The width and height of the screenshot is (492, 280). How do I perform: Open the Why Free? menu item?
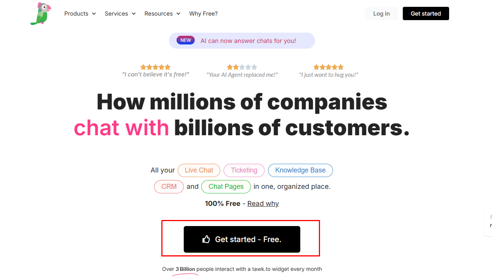click(203, 13)
